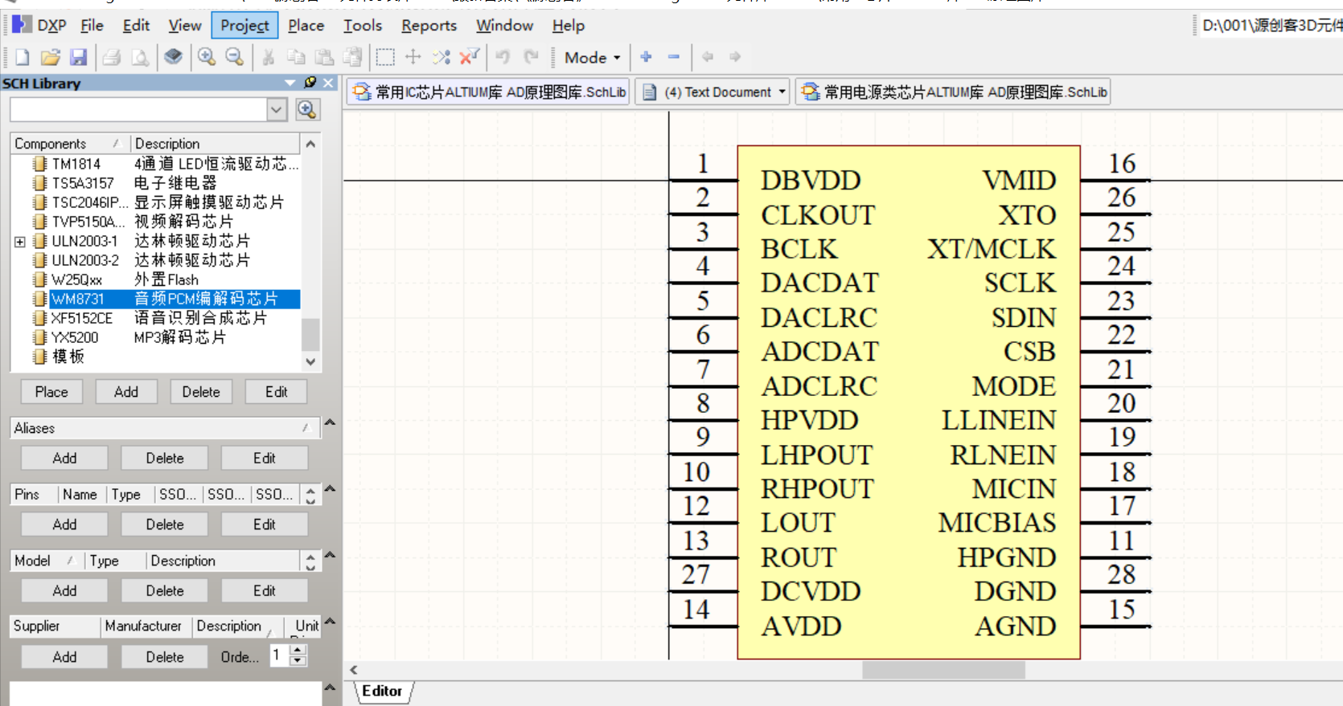Viewport: 1343px width, 706px height.
Task: Click Add under the Components list
Action: click(126, 392)
